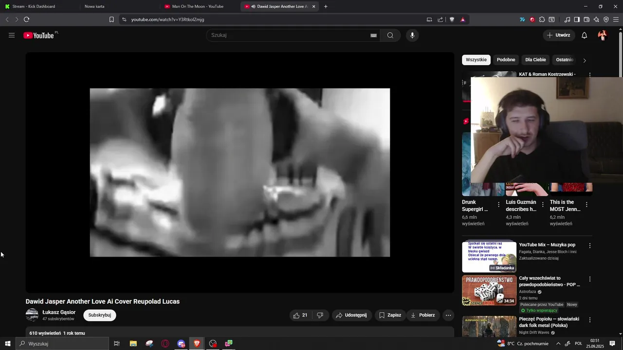View site information left of the URL
623x350 pixels.
click(x=124, y=19)
